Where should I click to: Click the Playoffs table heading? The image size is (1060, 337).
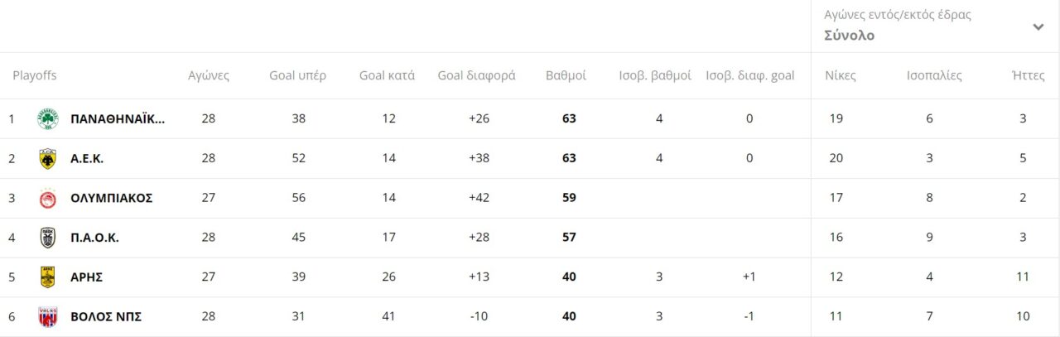(35, 75)
